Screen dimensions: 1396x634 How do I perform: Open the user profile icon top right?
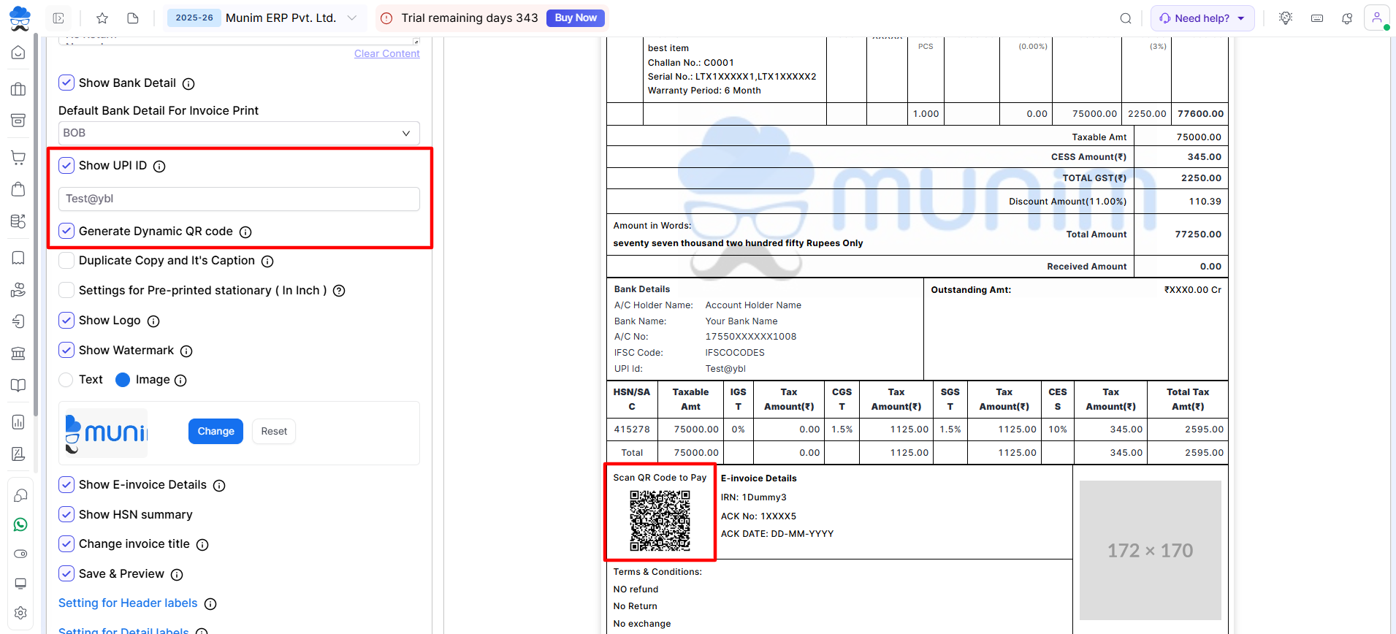(1376, 18)
